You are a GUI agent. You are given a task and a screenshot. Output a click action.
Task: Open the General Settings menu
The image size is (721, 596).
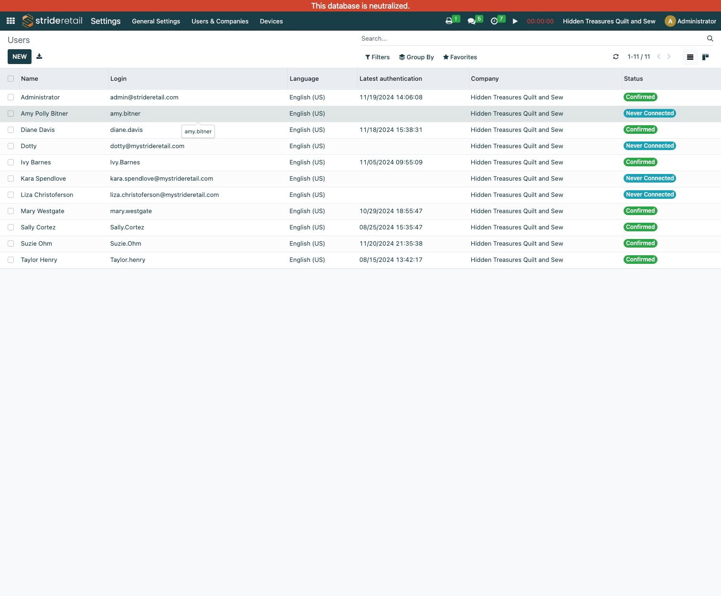156,21
